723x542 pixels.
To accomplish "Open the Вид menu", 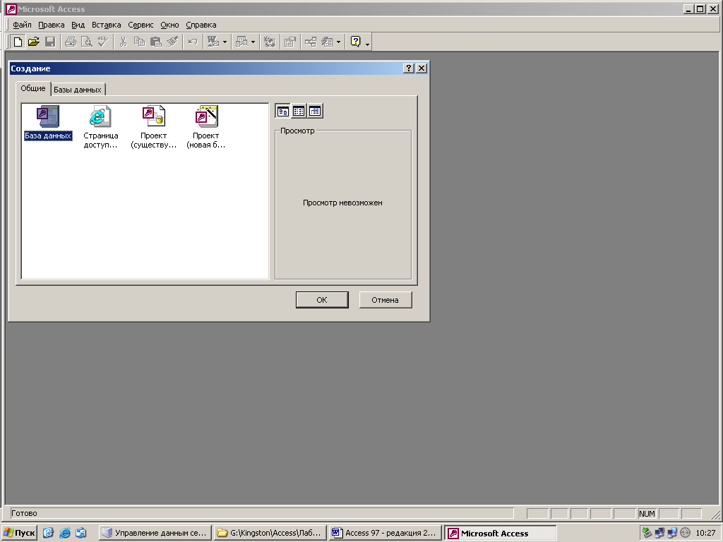I will (x=78, y=25).
